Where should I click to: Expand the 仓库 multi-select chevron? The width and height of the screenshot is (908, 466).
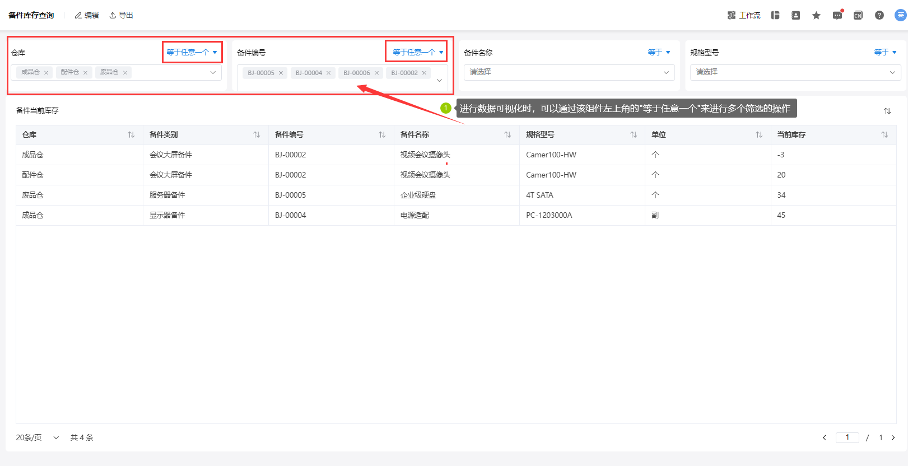tap(213, 72)
